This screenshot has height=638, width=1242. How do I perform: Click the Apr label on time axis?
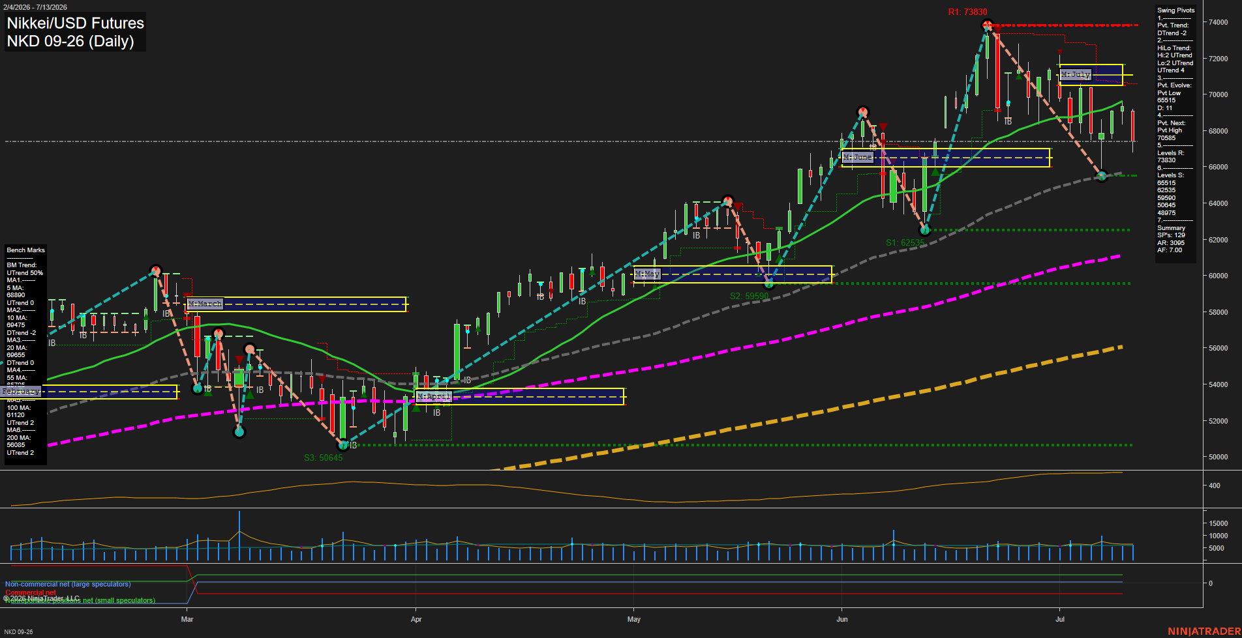click(416, 619)
